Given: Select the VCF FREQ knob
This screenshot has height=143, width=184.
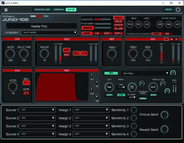Looking at the screenshot, I should [x=133, y=53].
